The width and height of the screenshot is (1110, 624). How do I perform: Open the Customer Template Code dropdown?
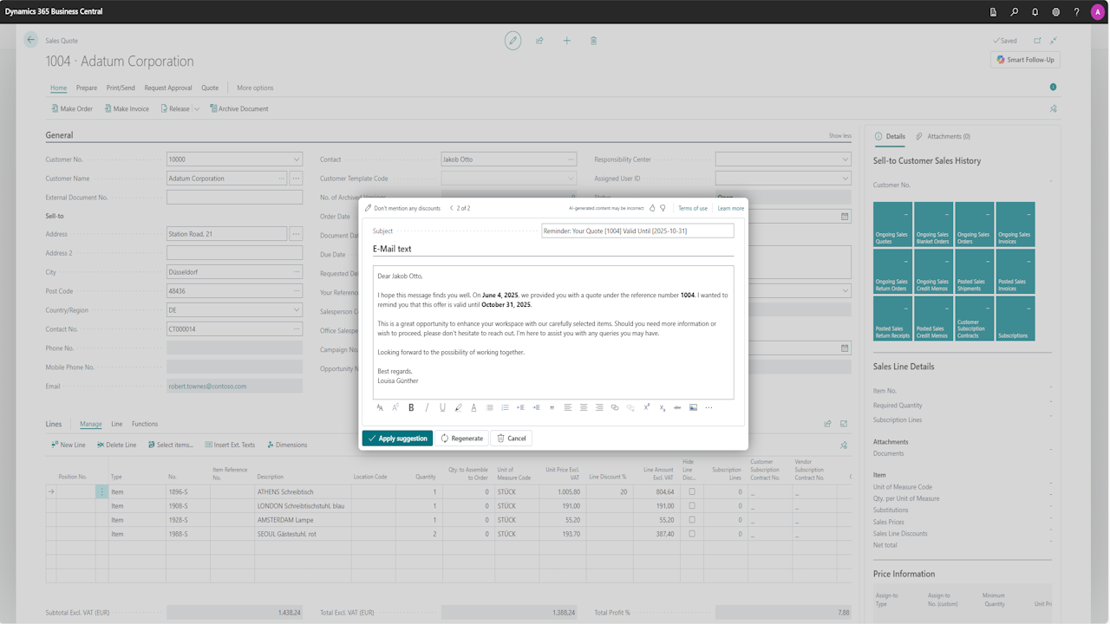pos(571,179)
